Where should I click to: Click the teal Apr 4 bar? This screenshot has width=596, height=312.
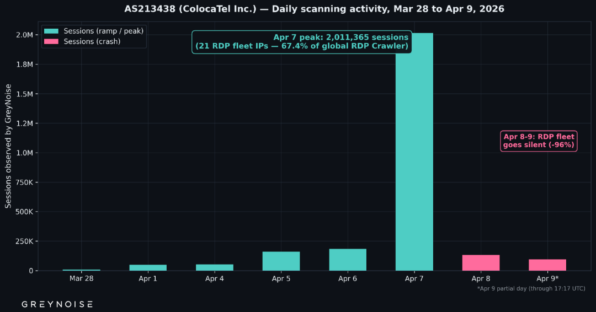(x=215, y=267)
